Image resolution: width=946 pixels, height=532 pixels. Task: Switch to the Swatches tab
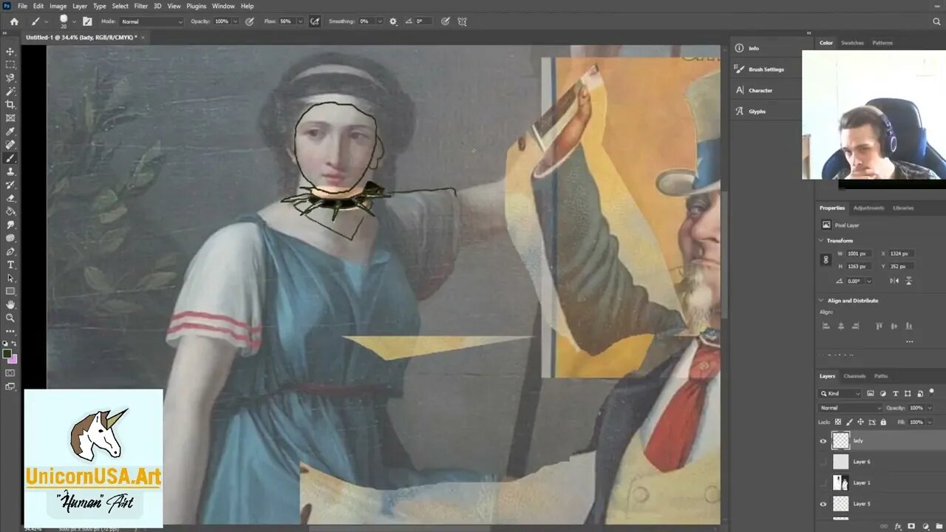pyautogui.click(x=852, y=43)
